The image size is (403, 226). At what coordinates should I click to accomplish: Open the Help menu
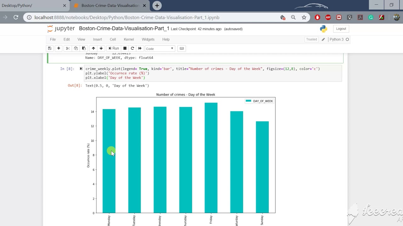(166, 39)
